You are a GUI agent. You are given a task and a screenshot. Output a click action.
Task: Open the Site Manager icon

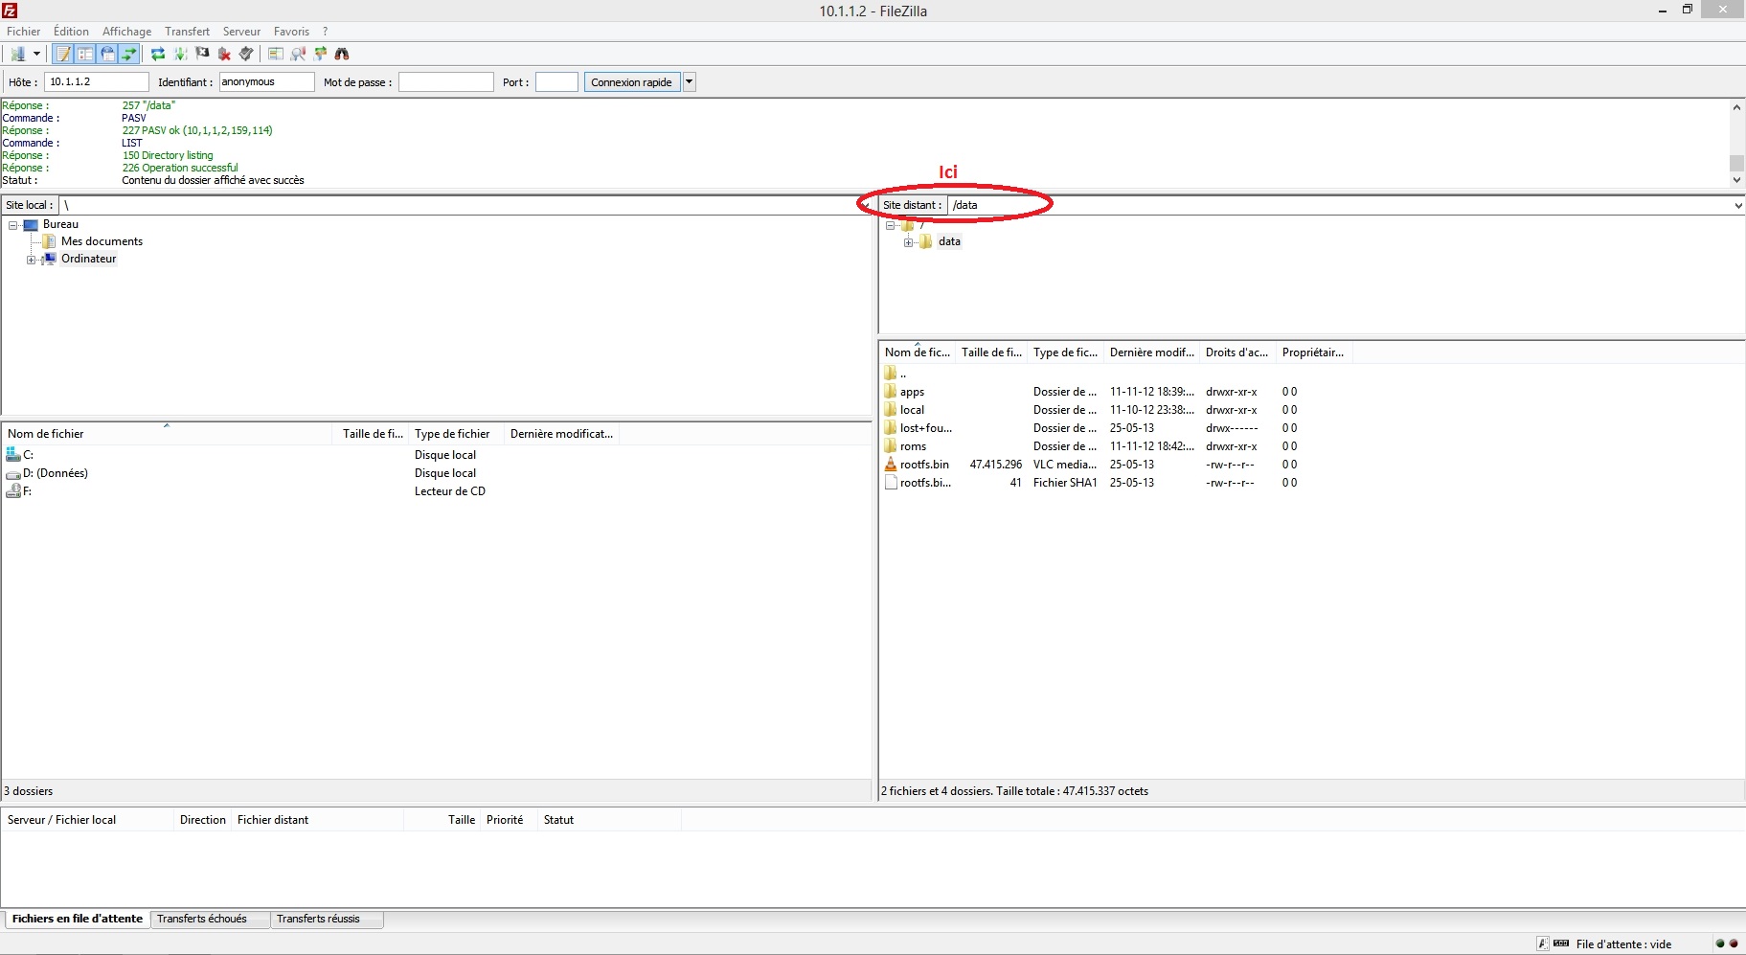(x=17, y=54)
